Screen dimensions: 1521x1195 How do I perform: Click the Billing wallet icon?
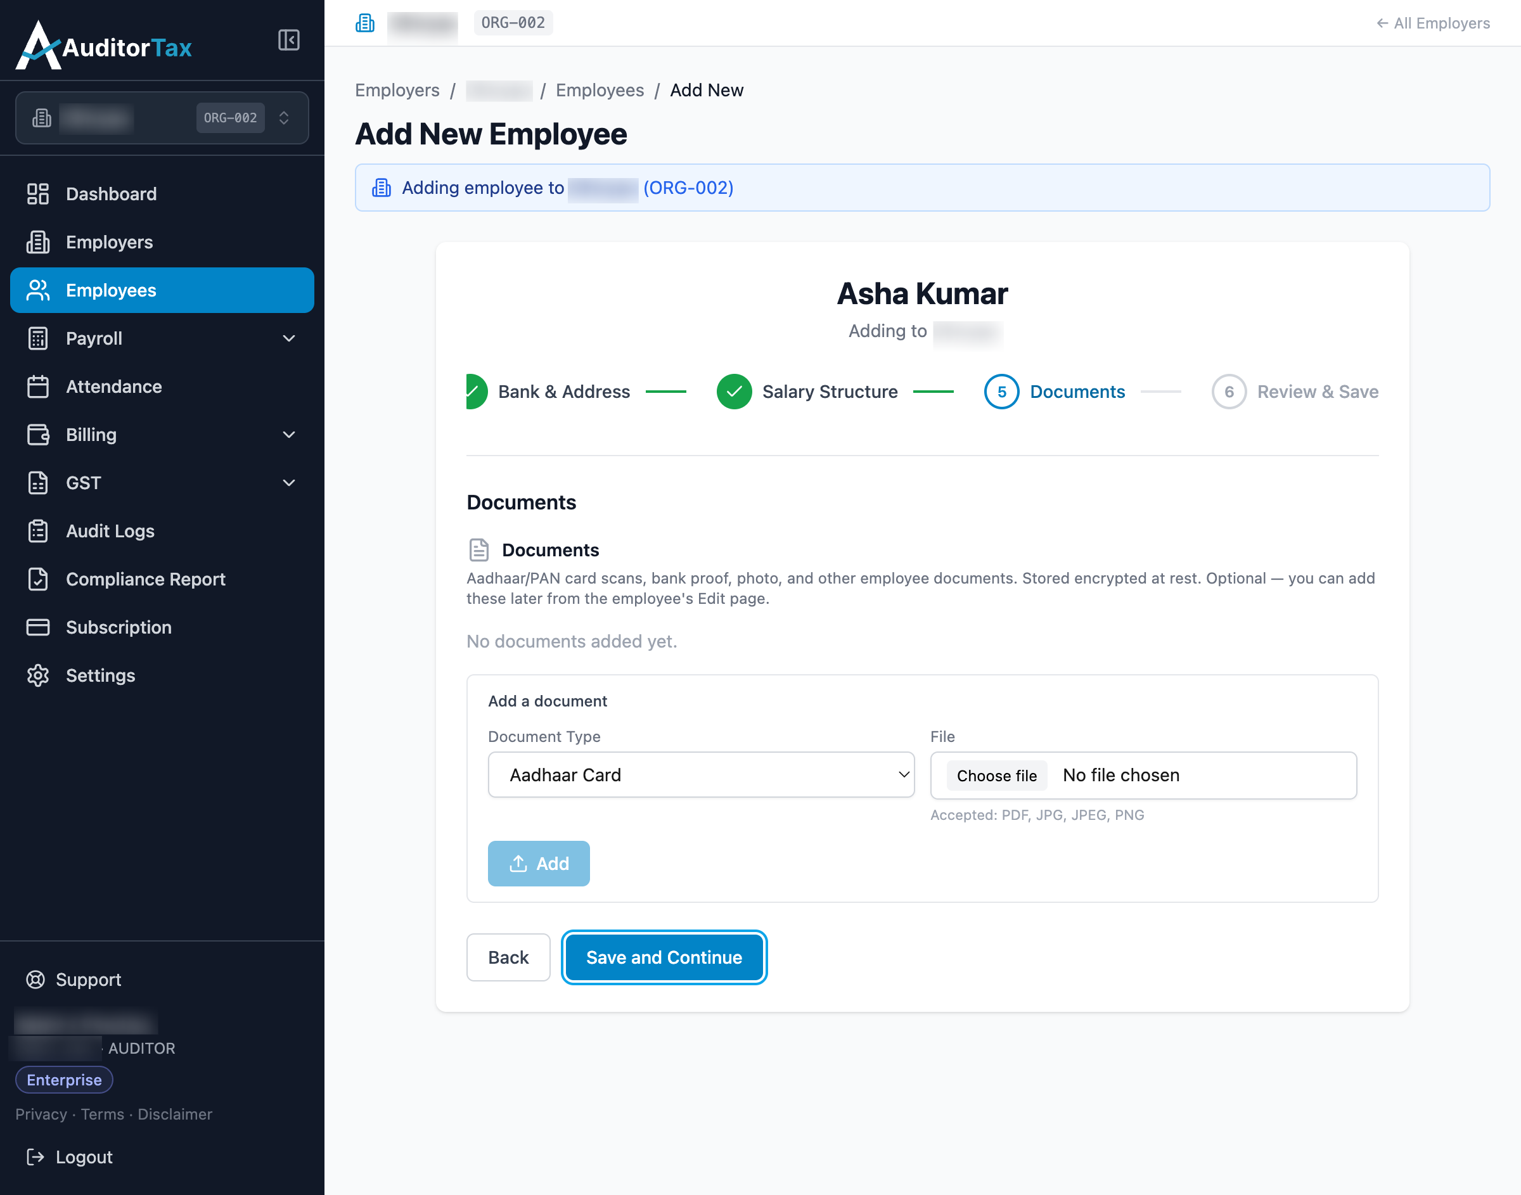click(x=38, y=435)
